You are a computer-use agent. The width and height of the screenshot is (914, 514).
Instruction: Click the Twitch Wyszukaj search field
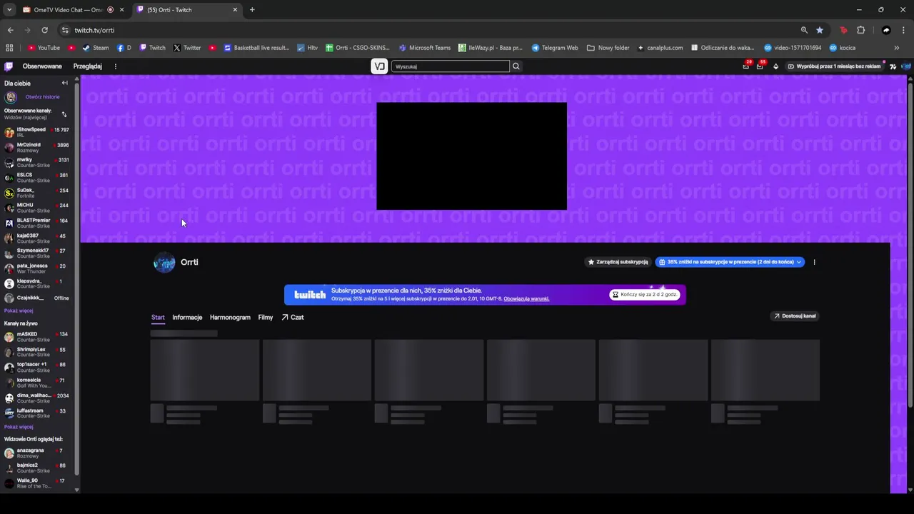[450, 66]
